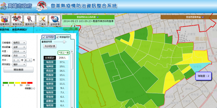The width and height of the screenshot is (217, 108).
Task: Click the statistics list vertical scrollbar
Action: click(x=72, y=79)
